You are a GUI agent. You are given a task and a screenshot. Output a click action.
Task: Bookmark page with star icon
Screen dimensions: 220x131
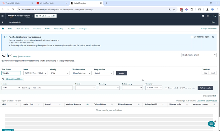click(174, 9)
